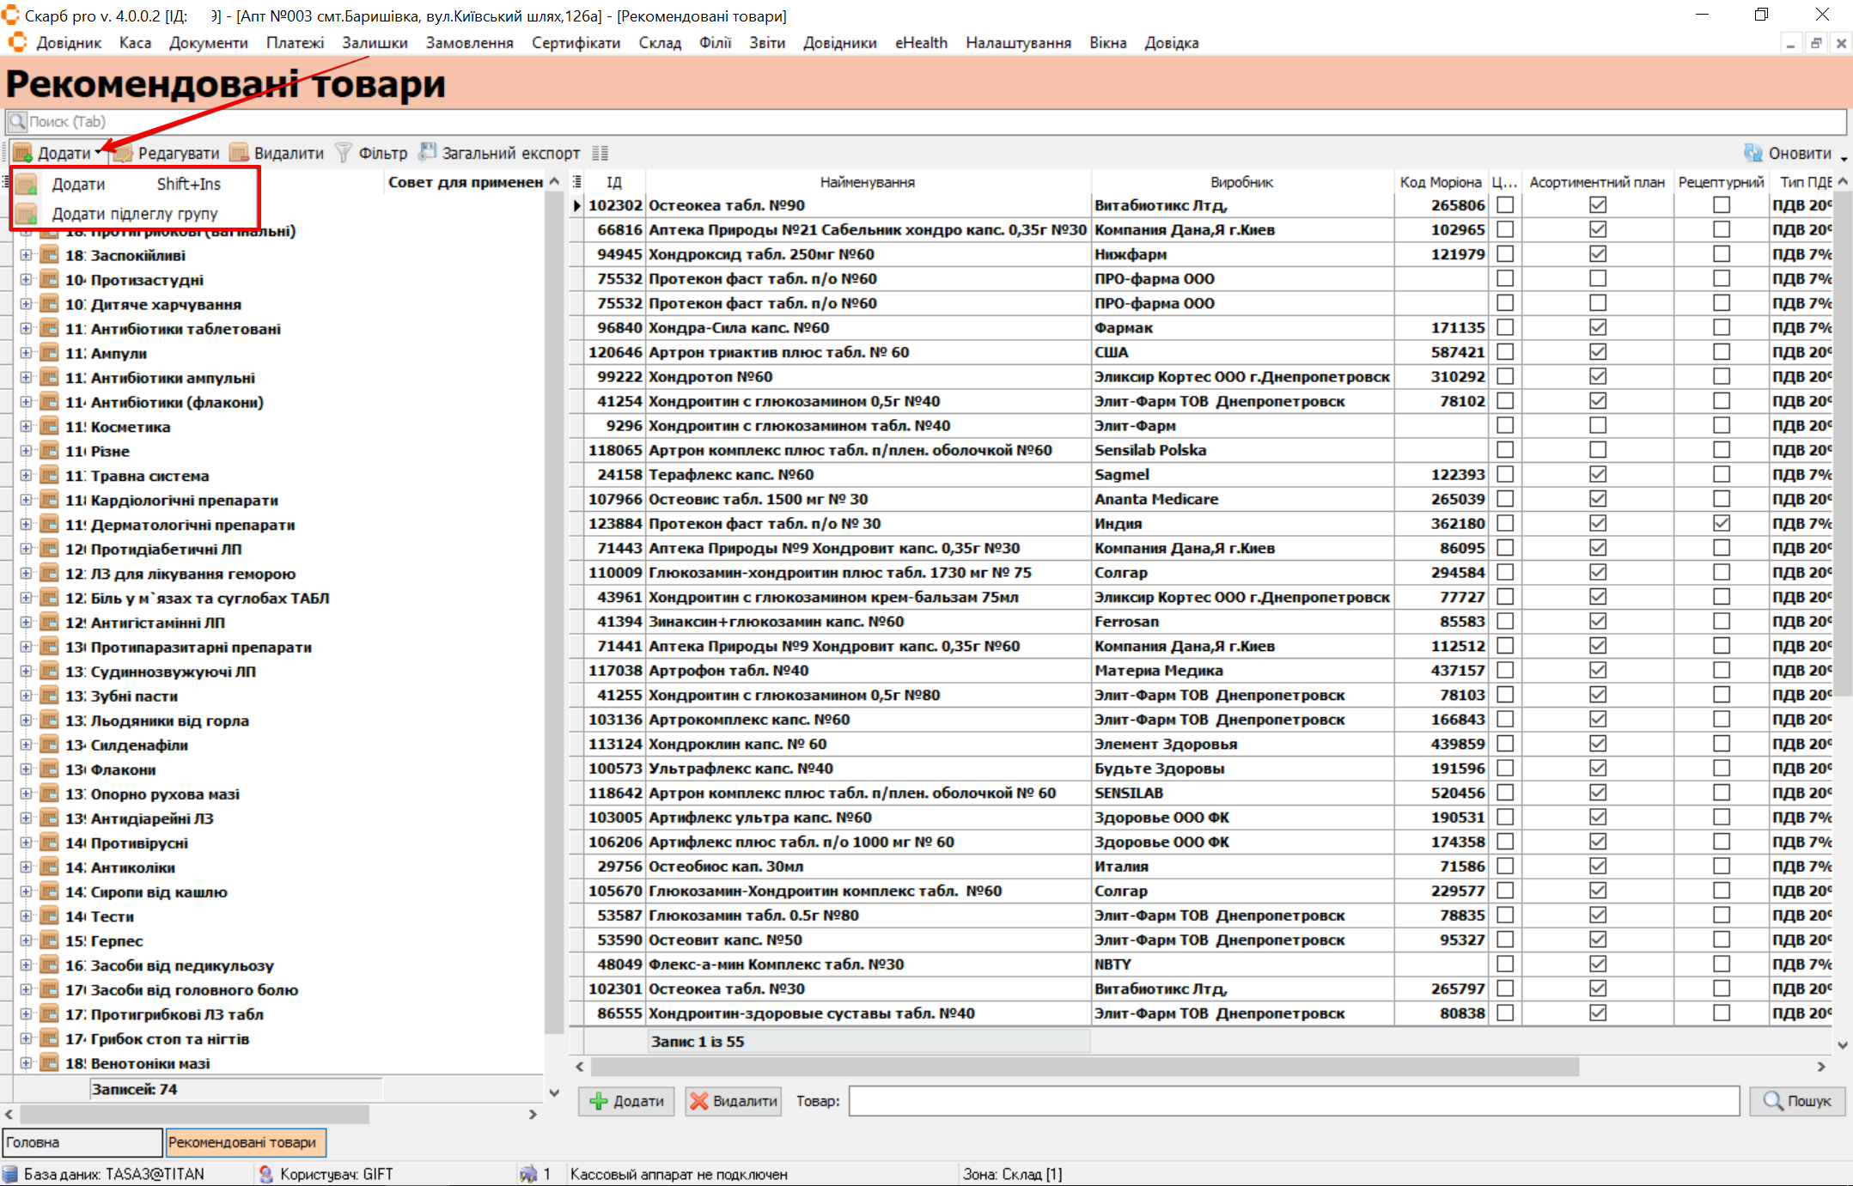Toggle Асортиментний план checkbox for Остеокеа табл. №90
Image resolution: width=1853 pixels, height=1186 pixels.
tap(1597, 205)
